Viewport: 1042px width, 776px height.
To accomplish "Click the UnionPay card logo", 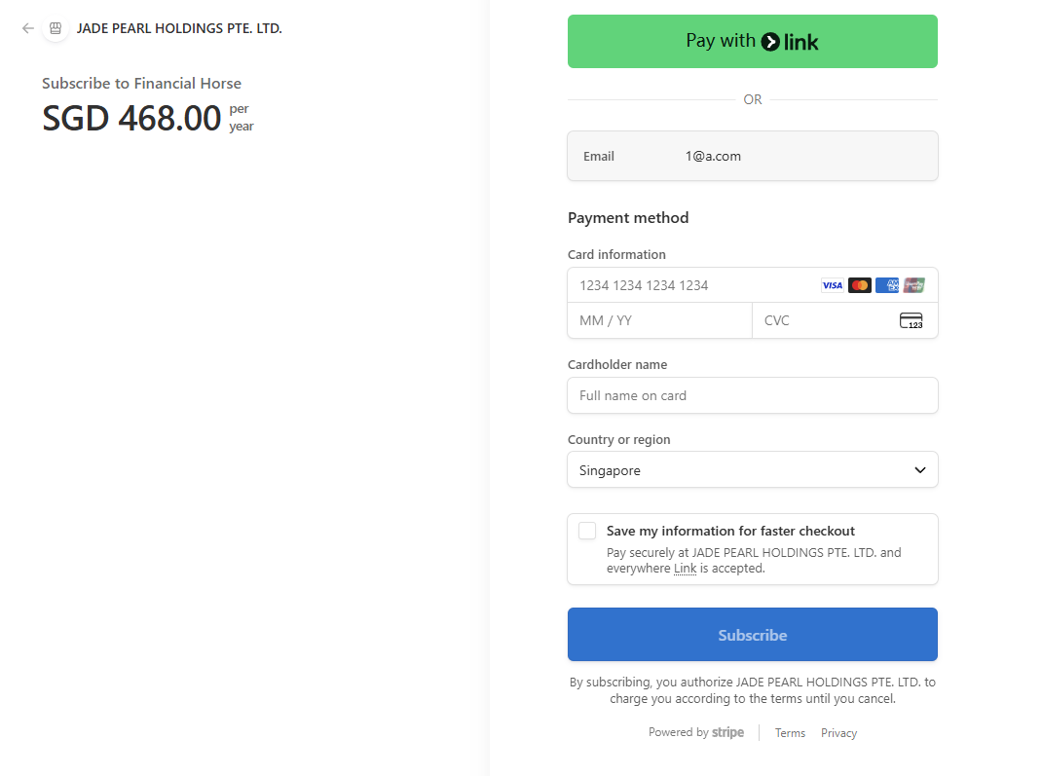I will pyautogui.click(x=913, y=285).
